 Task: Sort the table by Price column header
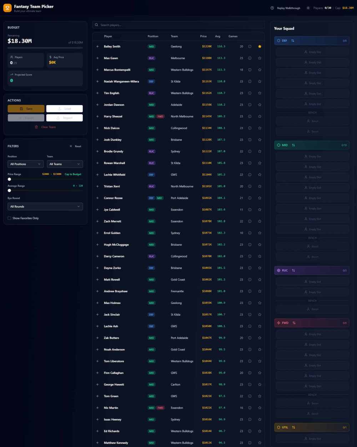coord(203,36)
